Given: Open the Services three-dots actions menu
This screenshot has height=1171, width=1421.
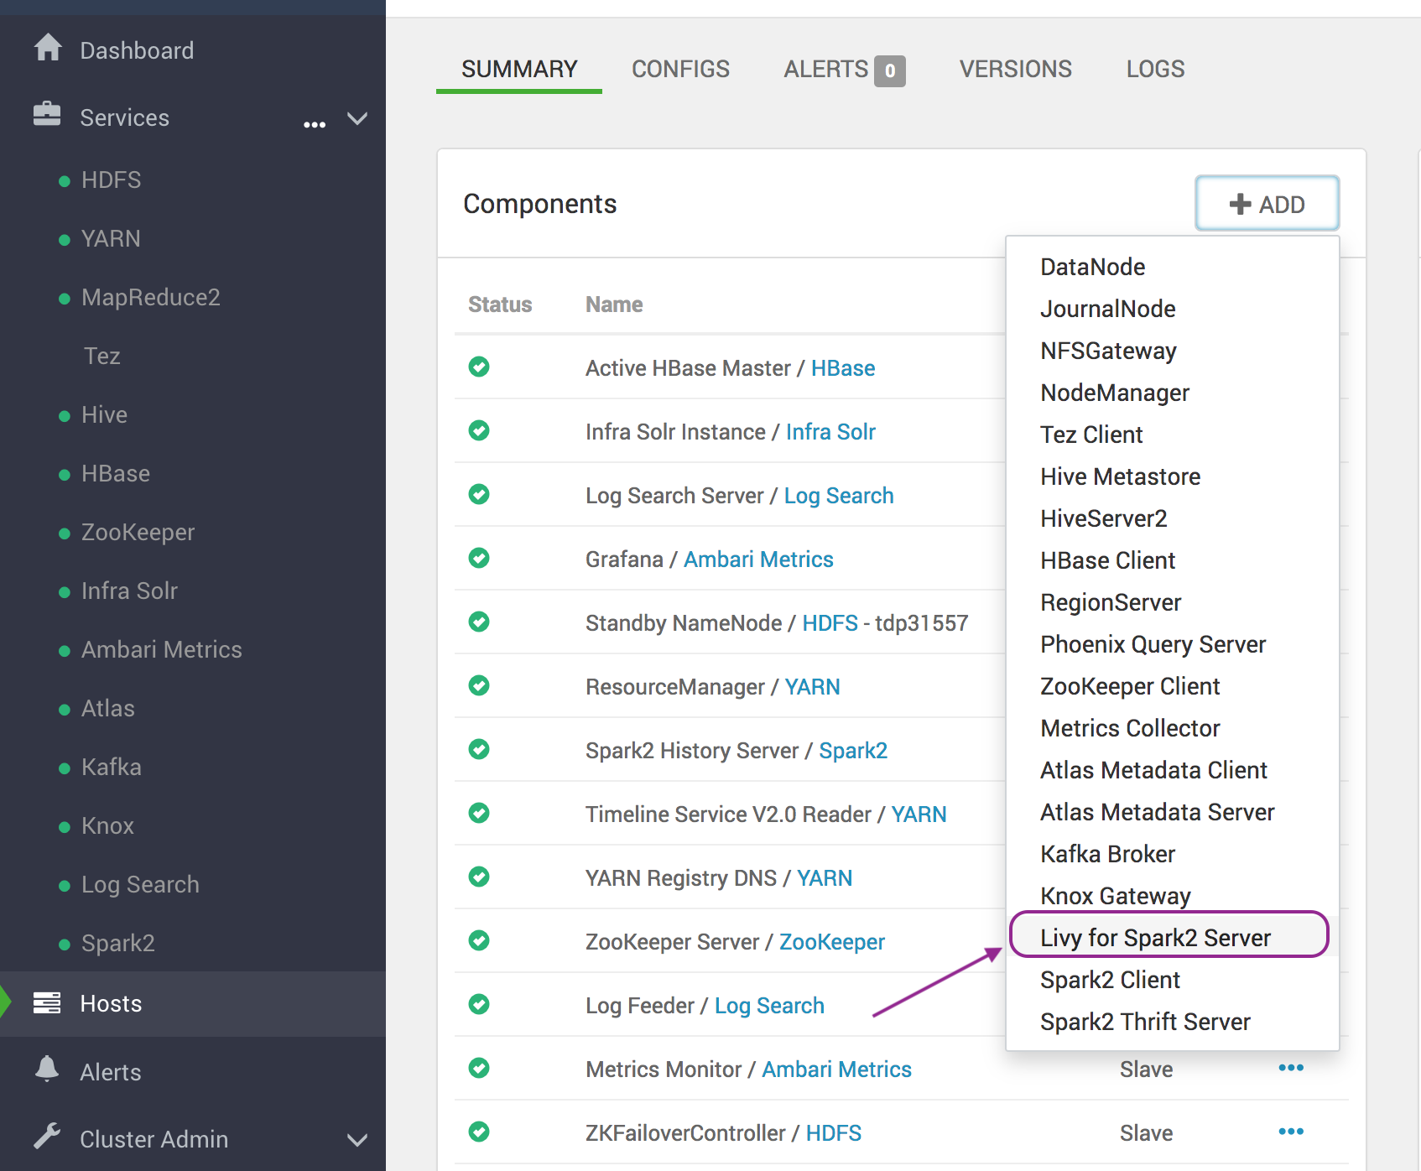Looking at the screenshot, I should [315, 124].
